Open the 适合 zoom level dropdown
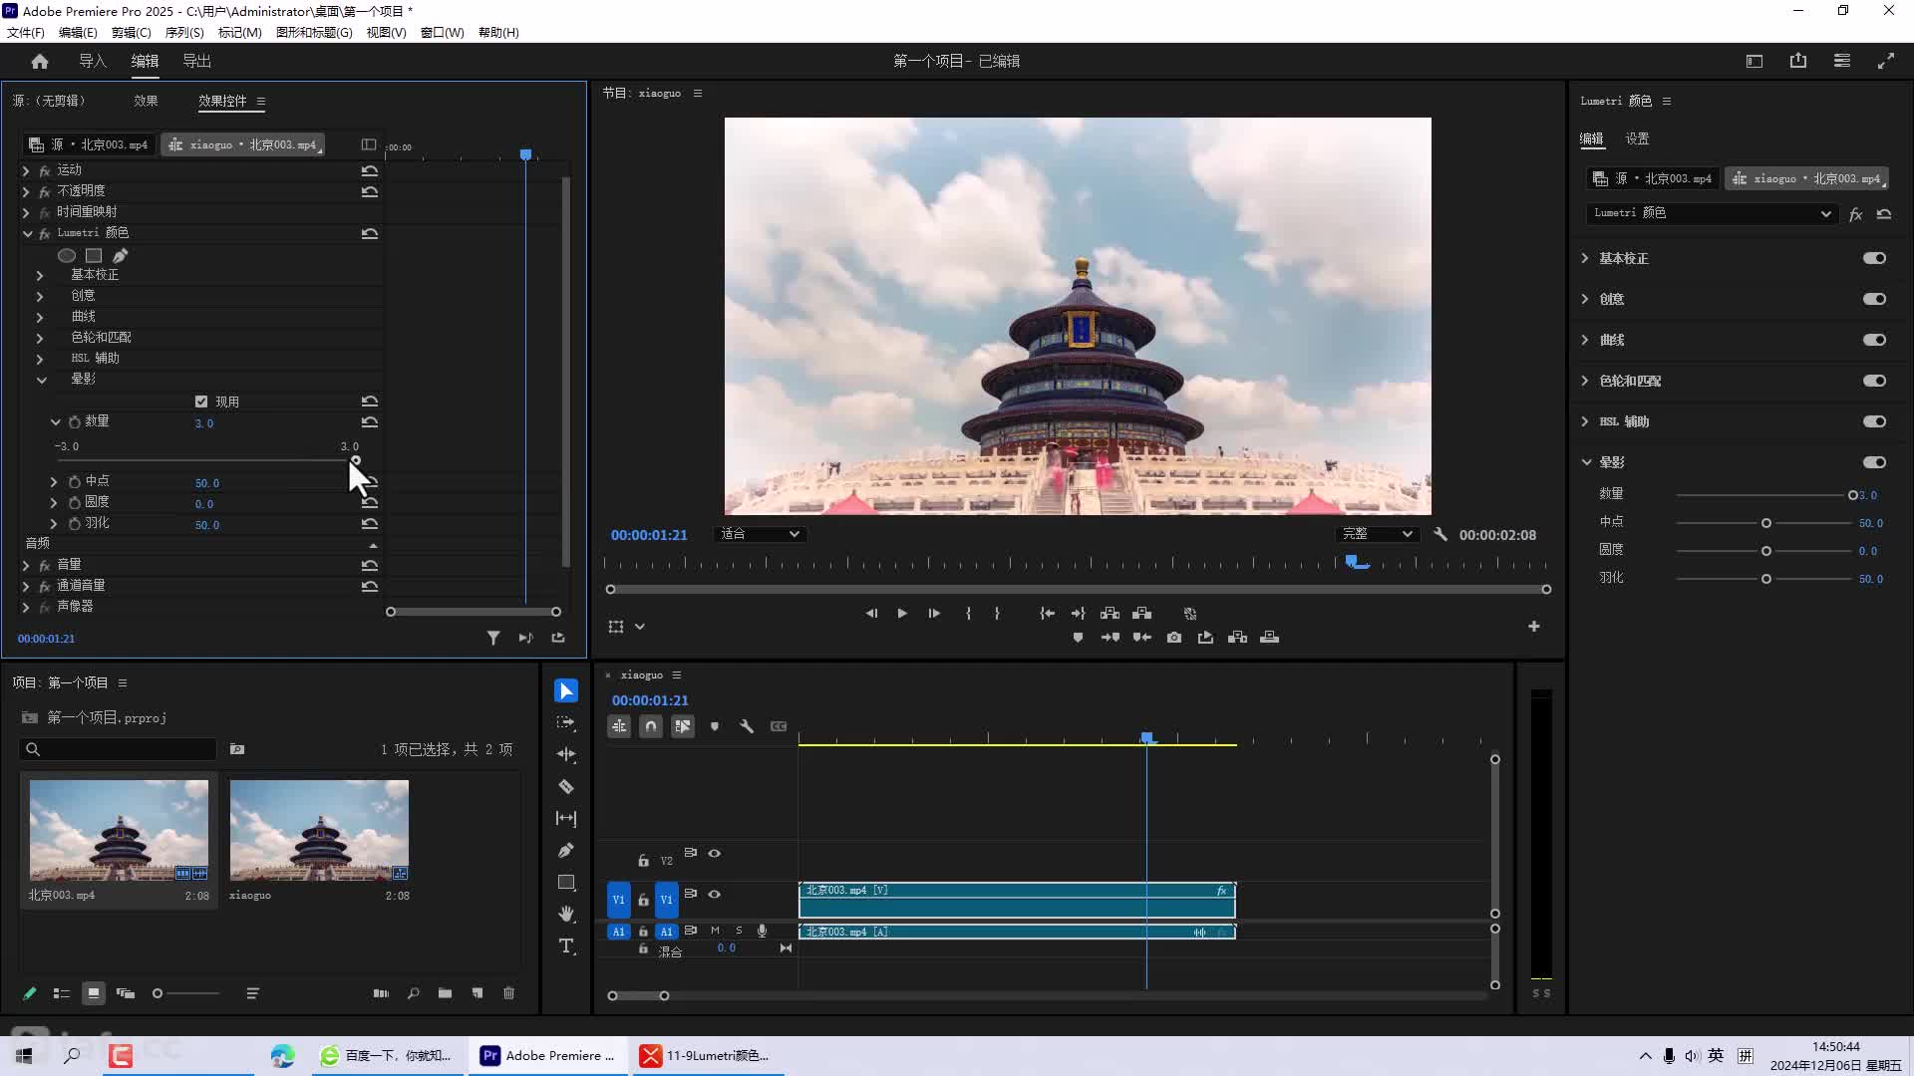Screen dimensions: 1914x1076 760,534
